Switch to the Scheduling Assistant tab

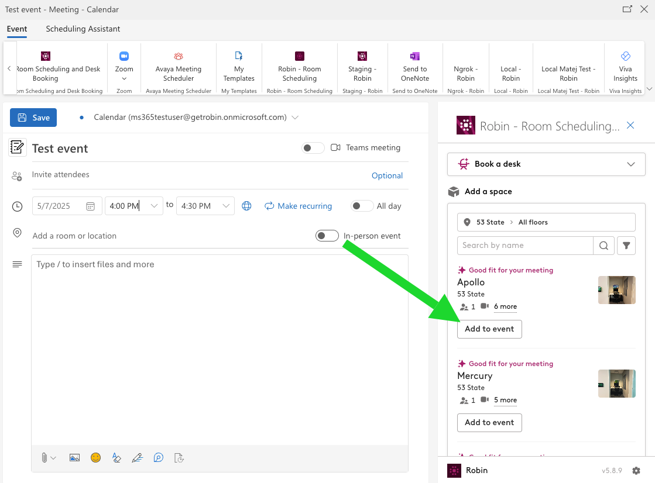tap(83, 29)
